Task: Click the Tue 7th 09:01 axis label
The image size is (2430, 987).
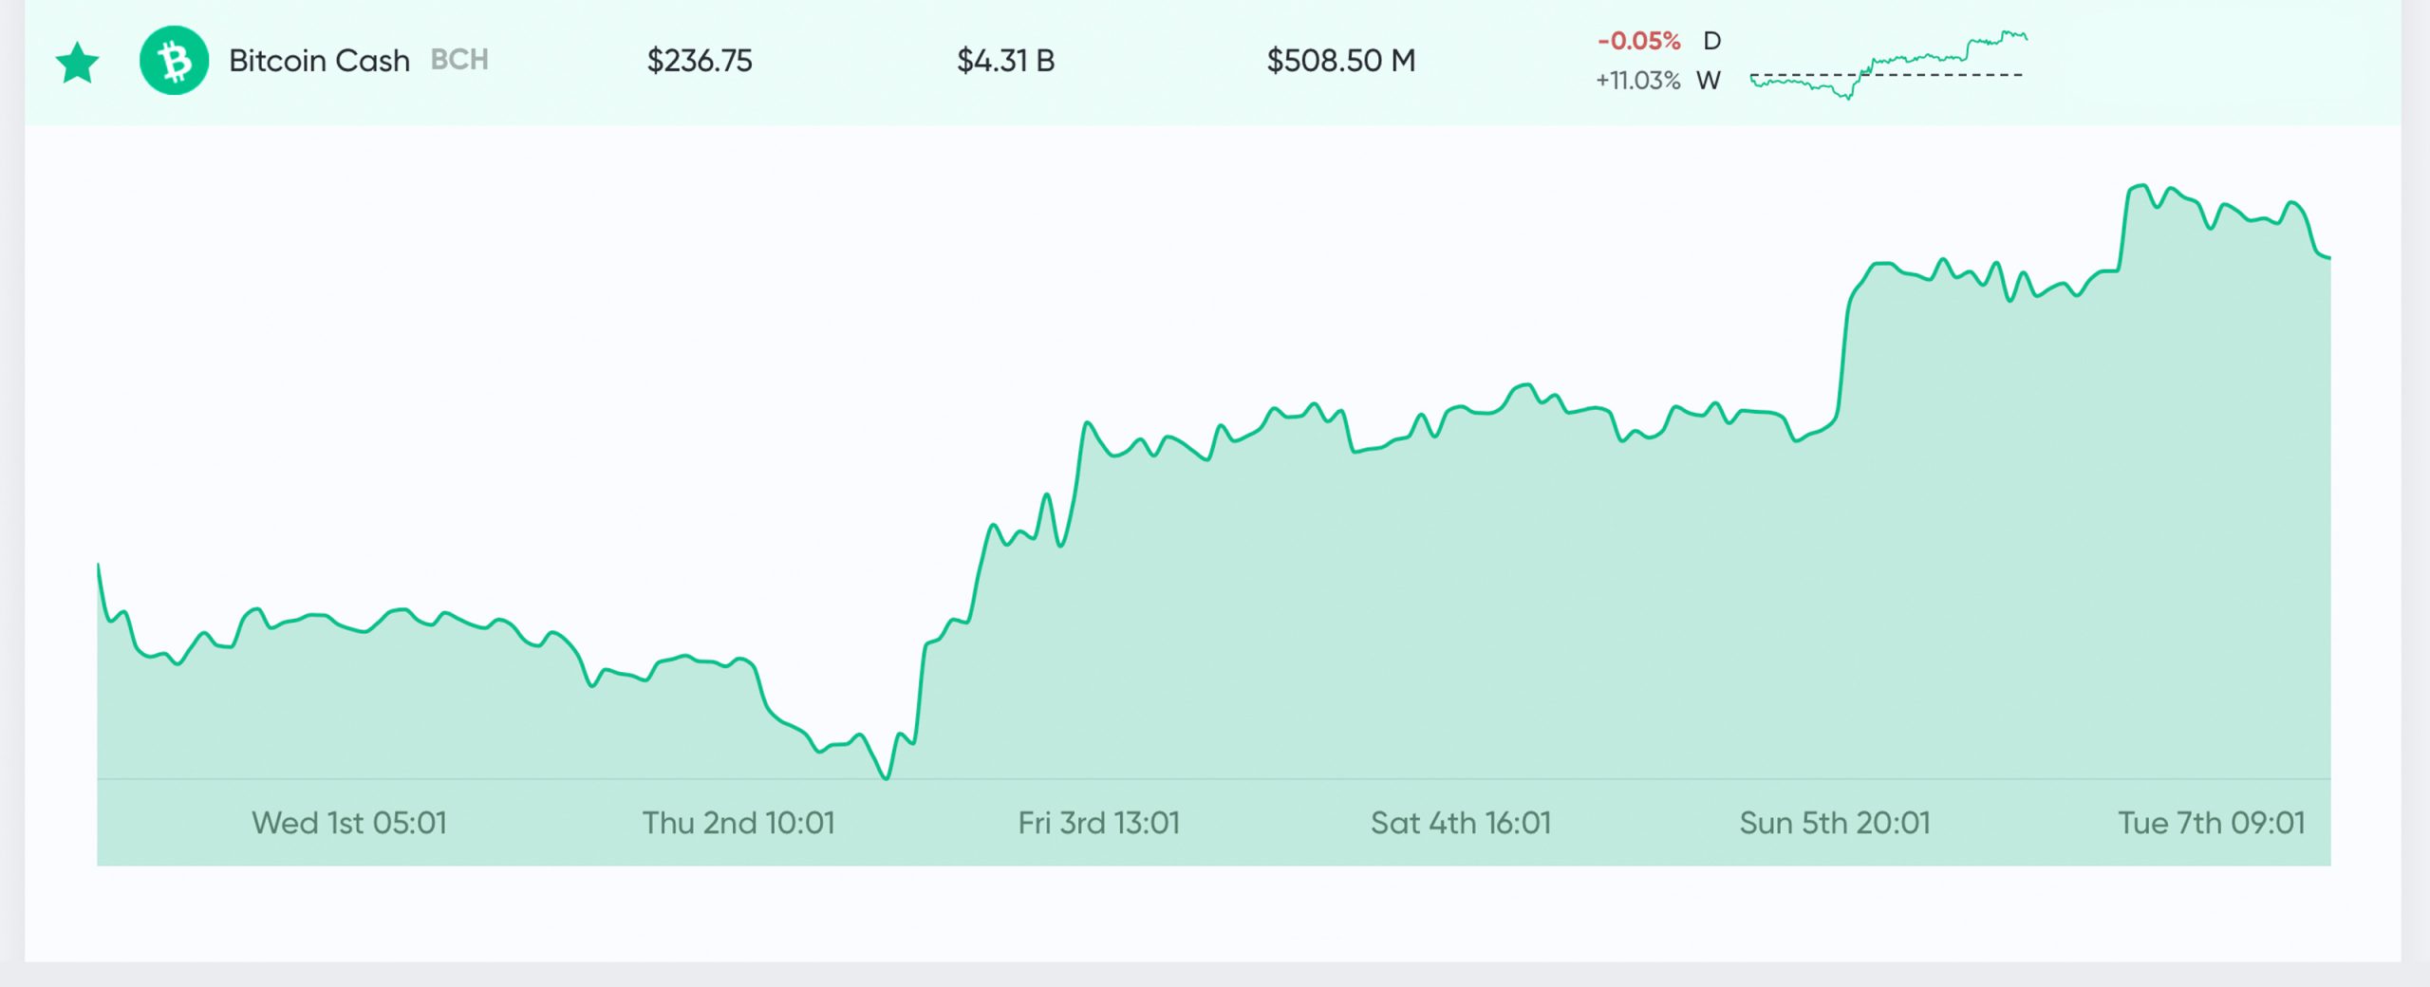Action: (2212, 823)
